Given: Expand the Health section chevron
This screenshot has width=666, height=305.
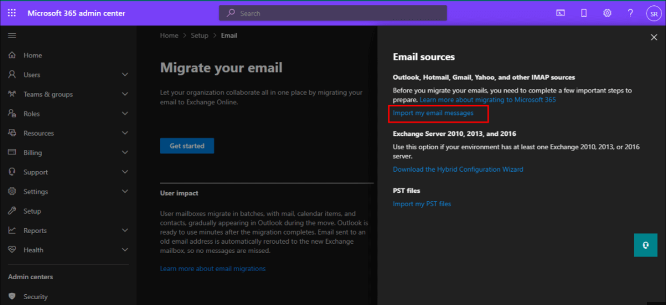Looking at the screenshot, I should click(125, 250).
